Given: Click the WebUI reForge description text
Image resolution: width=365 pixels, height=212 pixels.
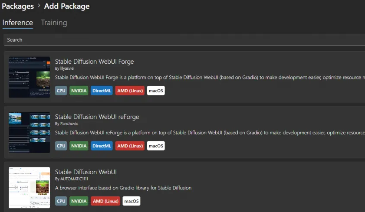Looking at the screenshot, I should pyautogui.click(x=210, y=133).
